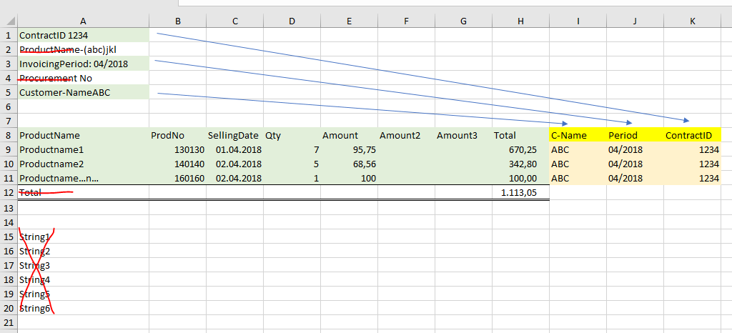Image resolution: width=732 pixels, height=333 pixels.
Task: Select the yellow "ContractID" header cell
Action: (x=692, y=135)
